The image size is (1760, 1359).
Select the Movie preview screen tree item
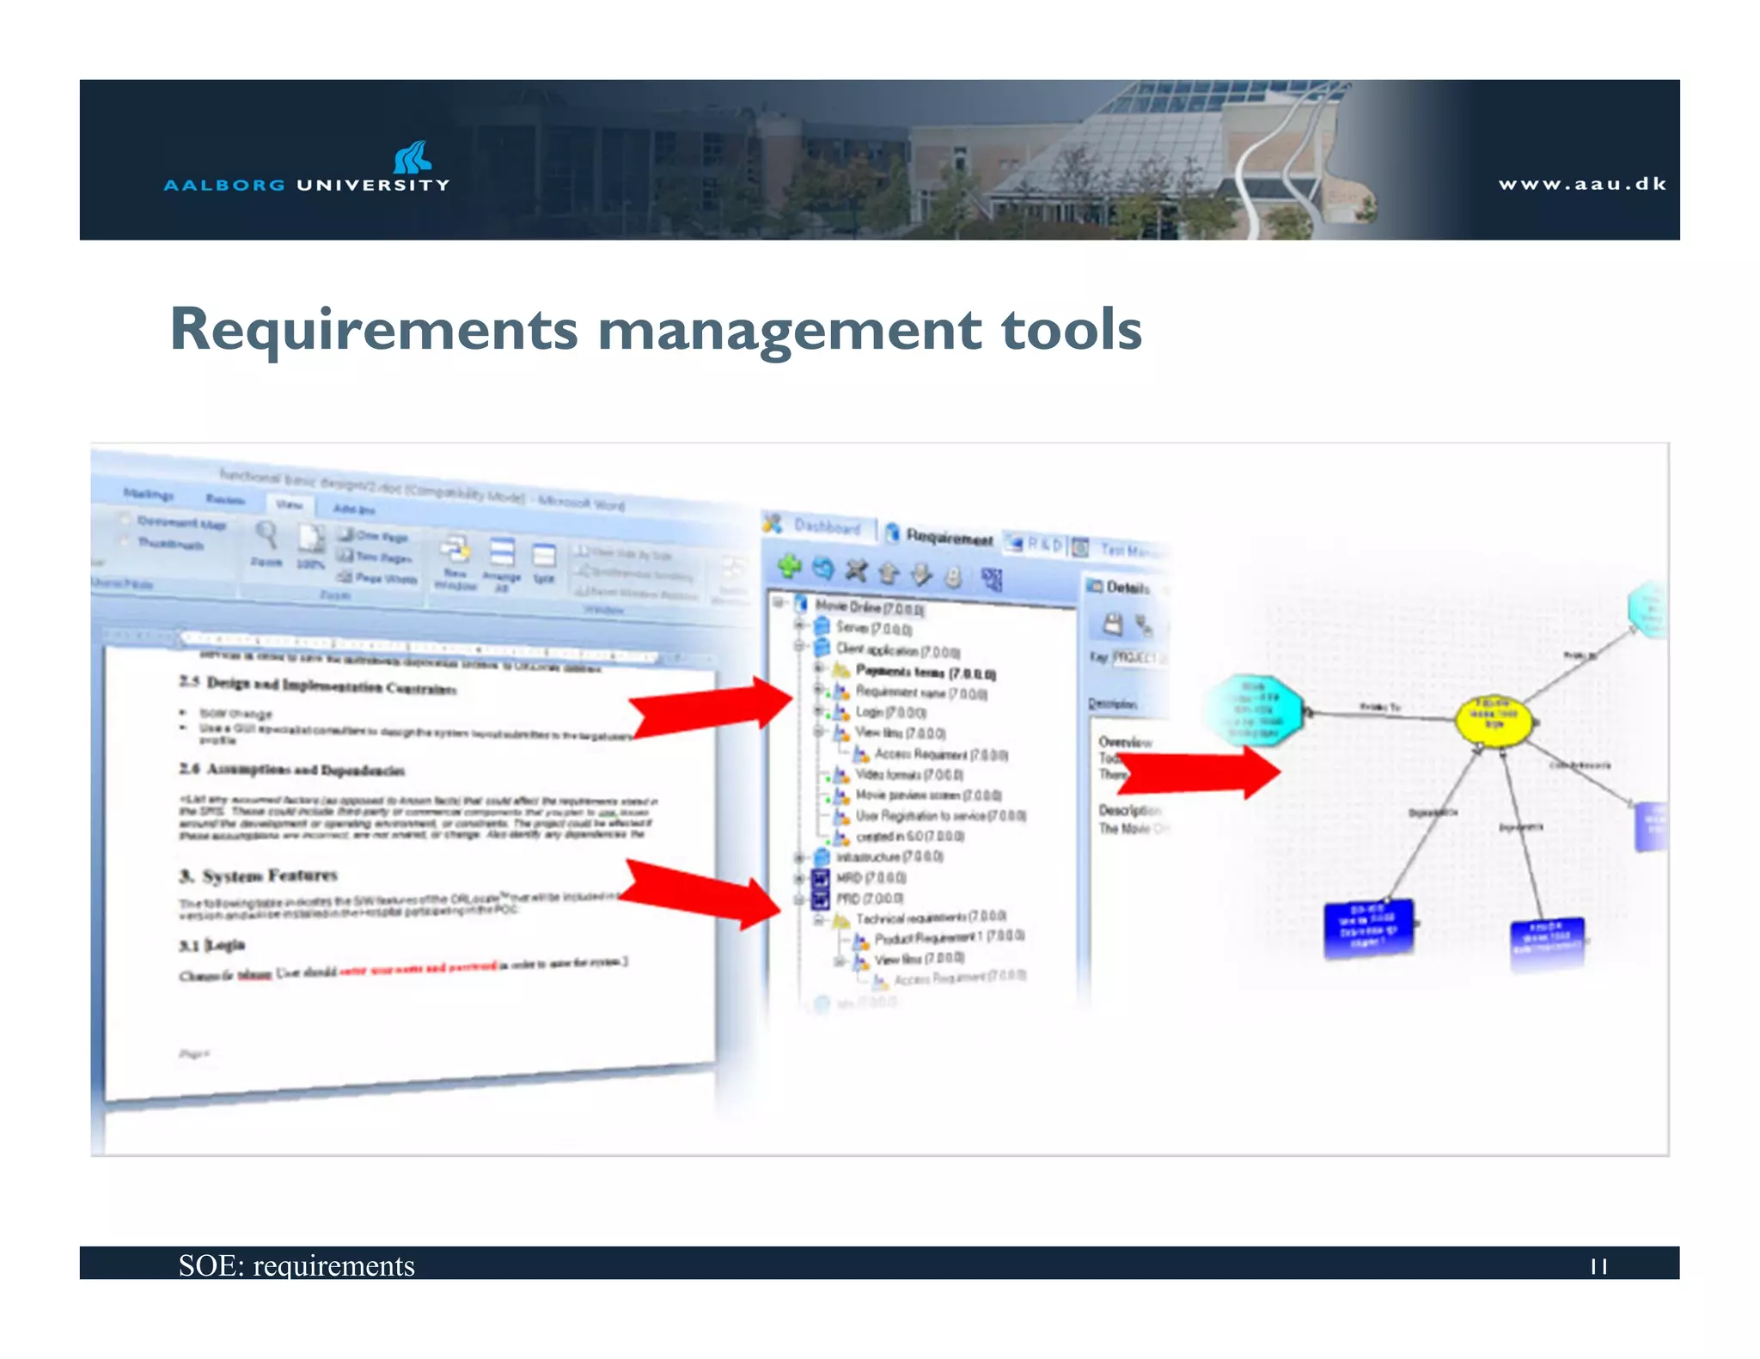click(929, 795)
